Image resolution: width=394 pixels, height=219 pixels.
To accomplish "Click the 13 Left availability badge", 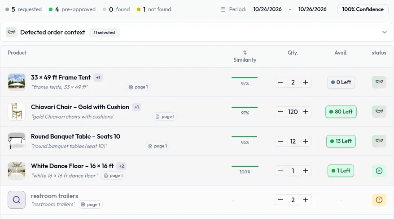I will pyautogui.click(x=341, y=141).
